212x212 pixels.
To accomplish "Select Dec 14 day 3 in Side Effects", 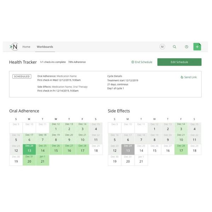I will pos(181,127).
